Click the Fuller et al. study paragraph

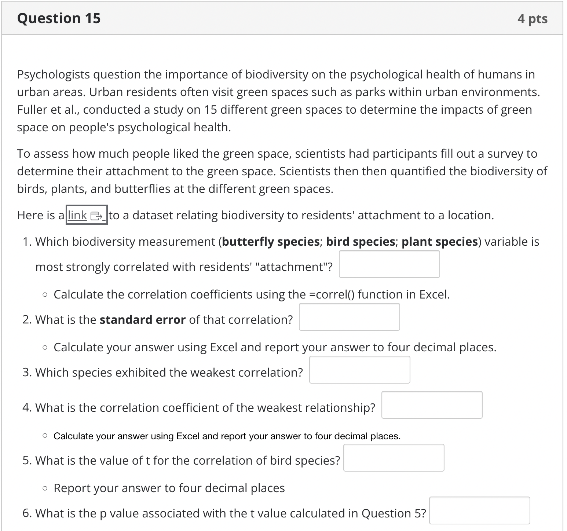(x=279, y=101)
